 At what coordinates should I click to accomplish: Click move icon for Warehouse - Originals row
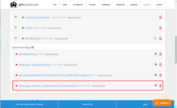pos(156,85)
